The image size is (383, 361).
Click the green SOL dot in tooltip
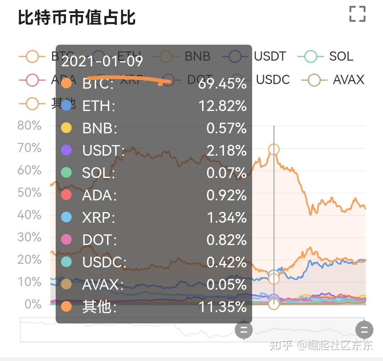click(66, 173)
